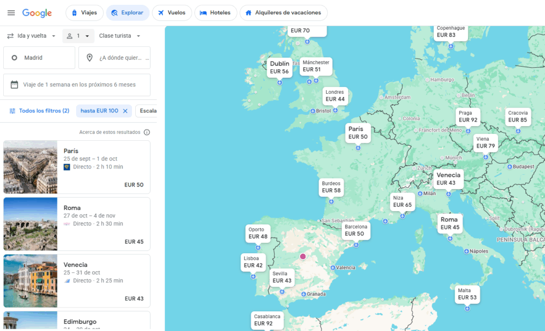Viewport: 545px width, 331px height.
Task: Click the Múnich city dot
Action: tap(442, 158)
